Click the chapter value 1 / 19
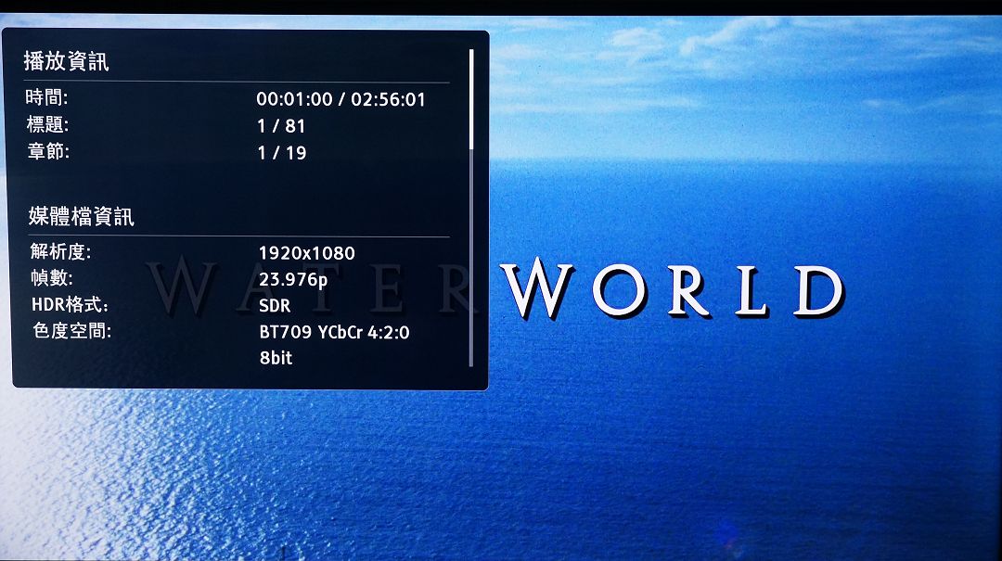 [x=282, y=153]
